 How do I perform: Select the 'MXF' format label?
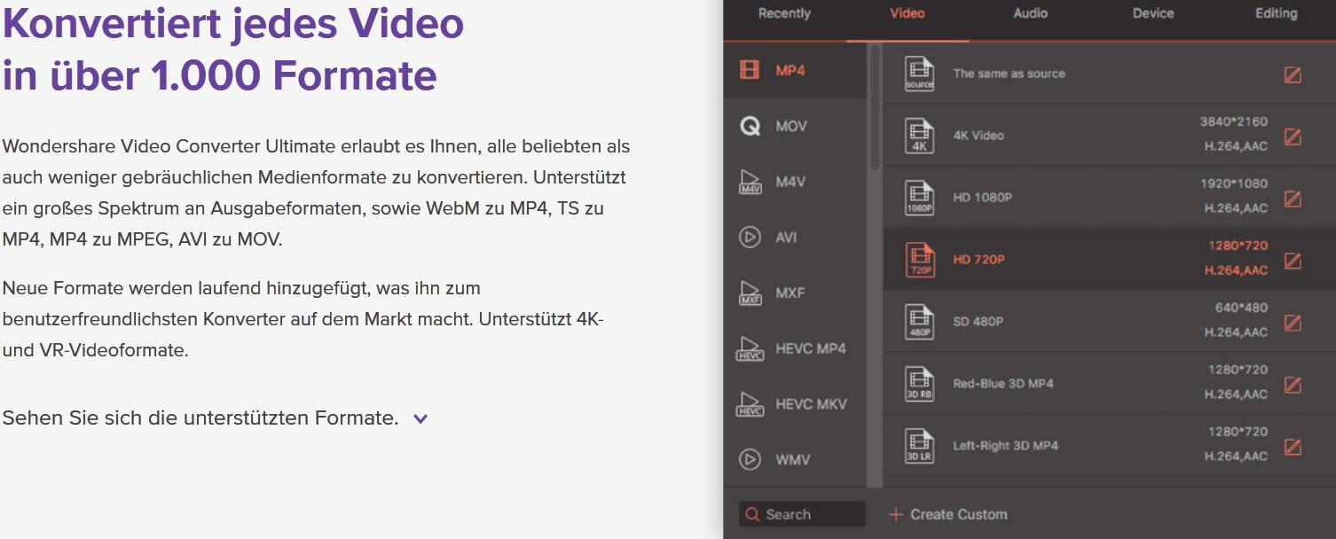click(x=790, y=293)
